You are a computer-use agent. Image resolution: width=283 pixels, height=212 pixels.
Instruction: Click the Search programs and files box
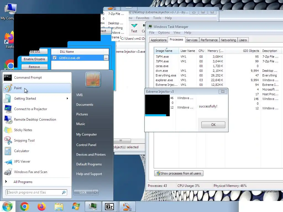36,192
